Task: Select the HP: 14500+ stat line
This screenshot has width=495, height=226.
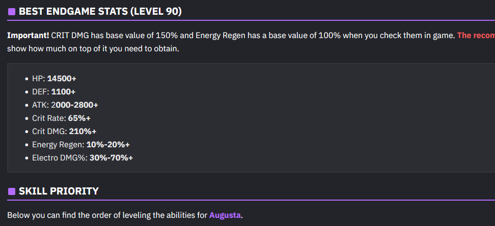Action: [x=54, y=79]
